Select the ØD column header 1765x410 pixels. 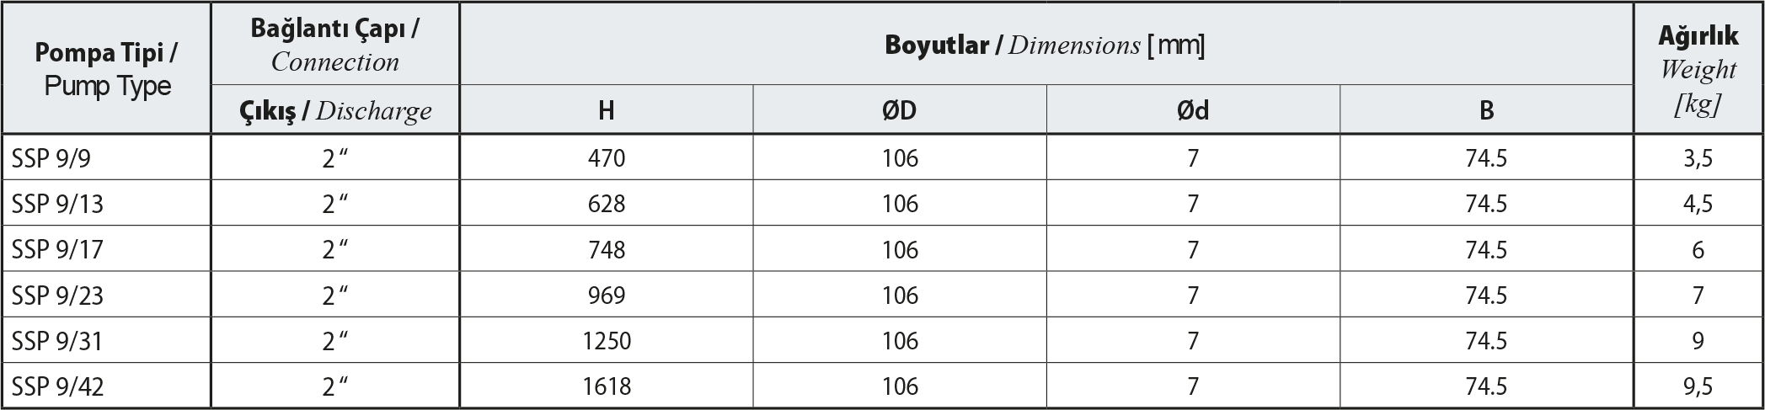tap(899, 109)
